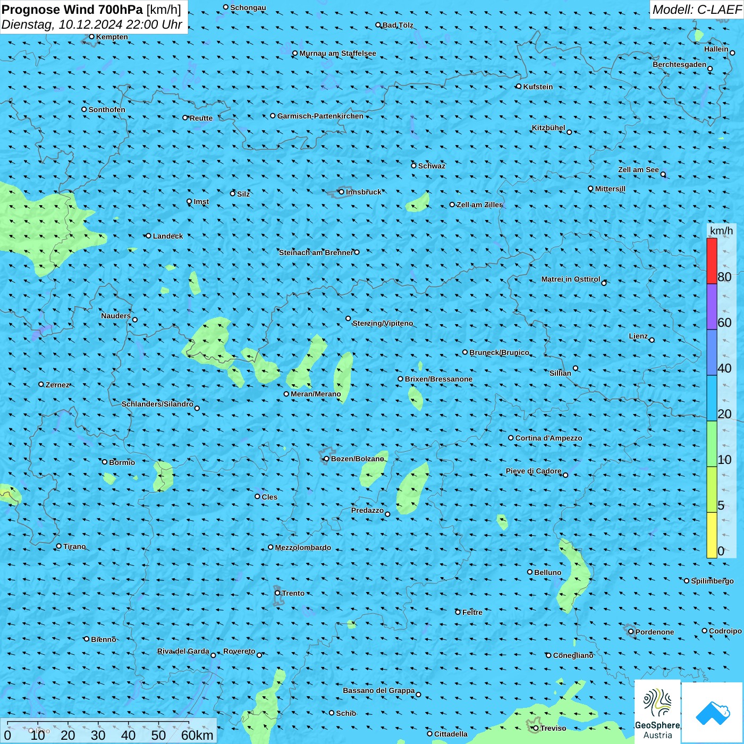Click the Imst city label
The height and width of the screenshot is (744, 744).
pyautogui.click(x=201, y=201)
